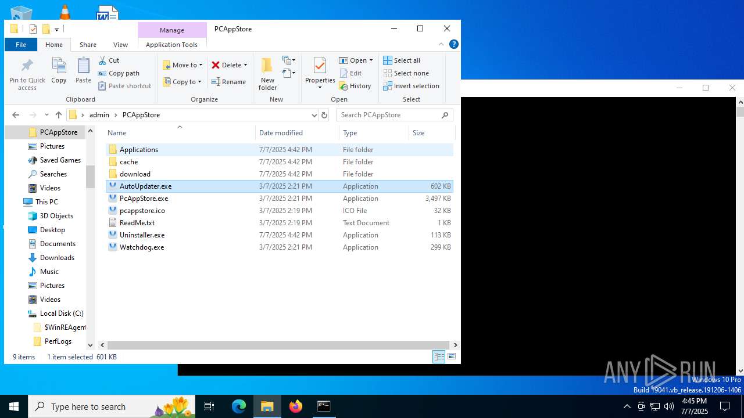Rename the selected file

click(228, 82)
